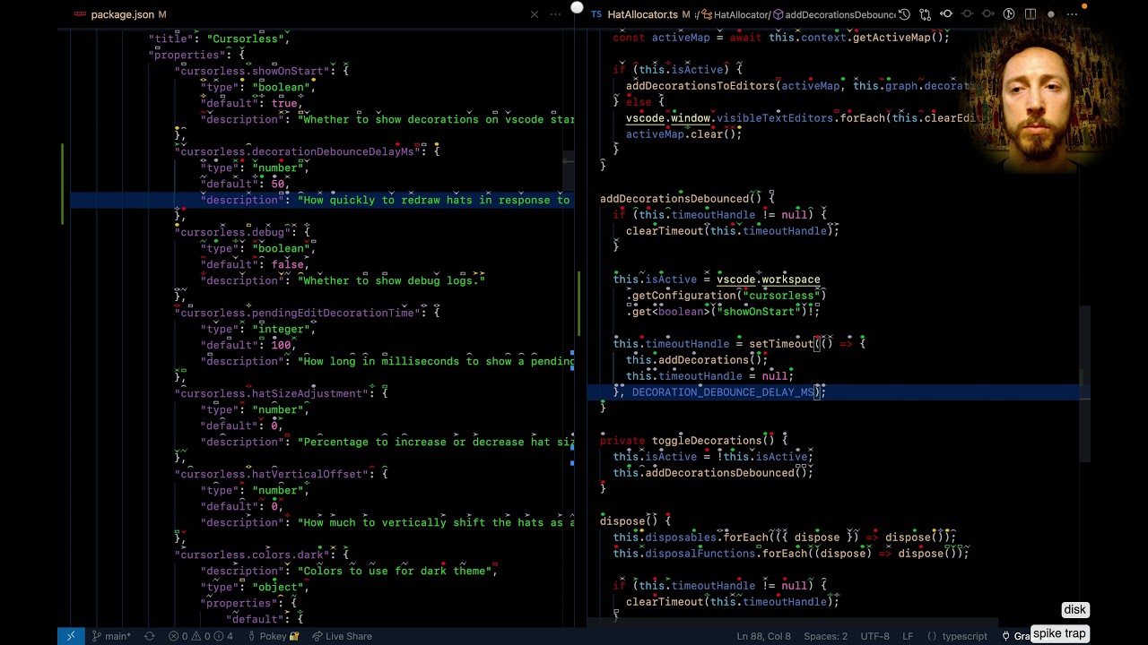Click the "cursorless.colors.dark" key
1148x645 pixels.
coord(252,555)
